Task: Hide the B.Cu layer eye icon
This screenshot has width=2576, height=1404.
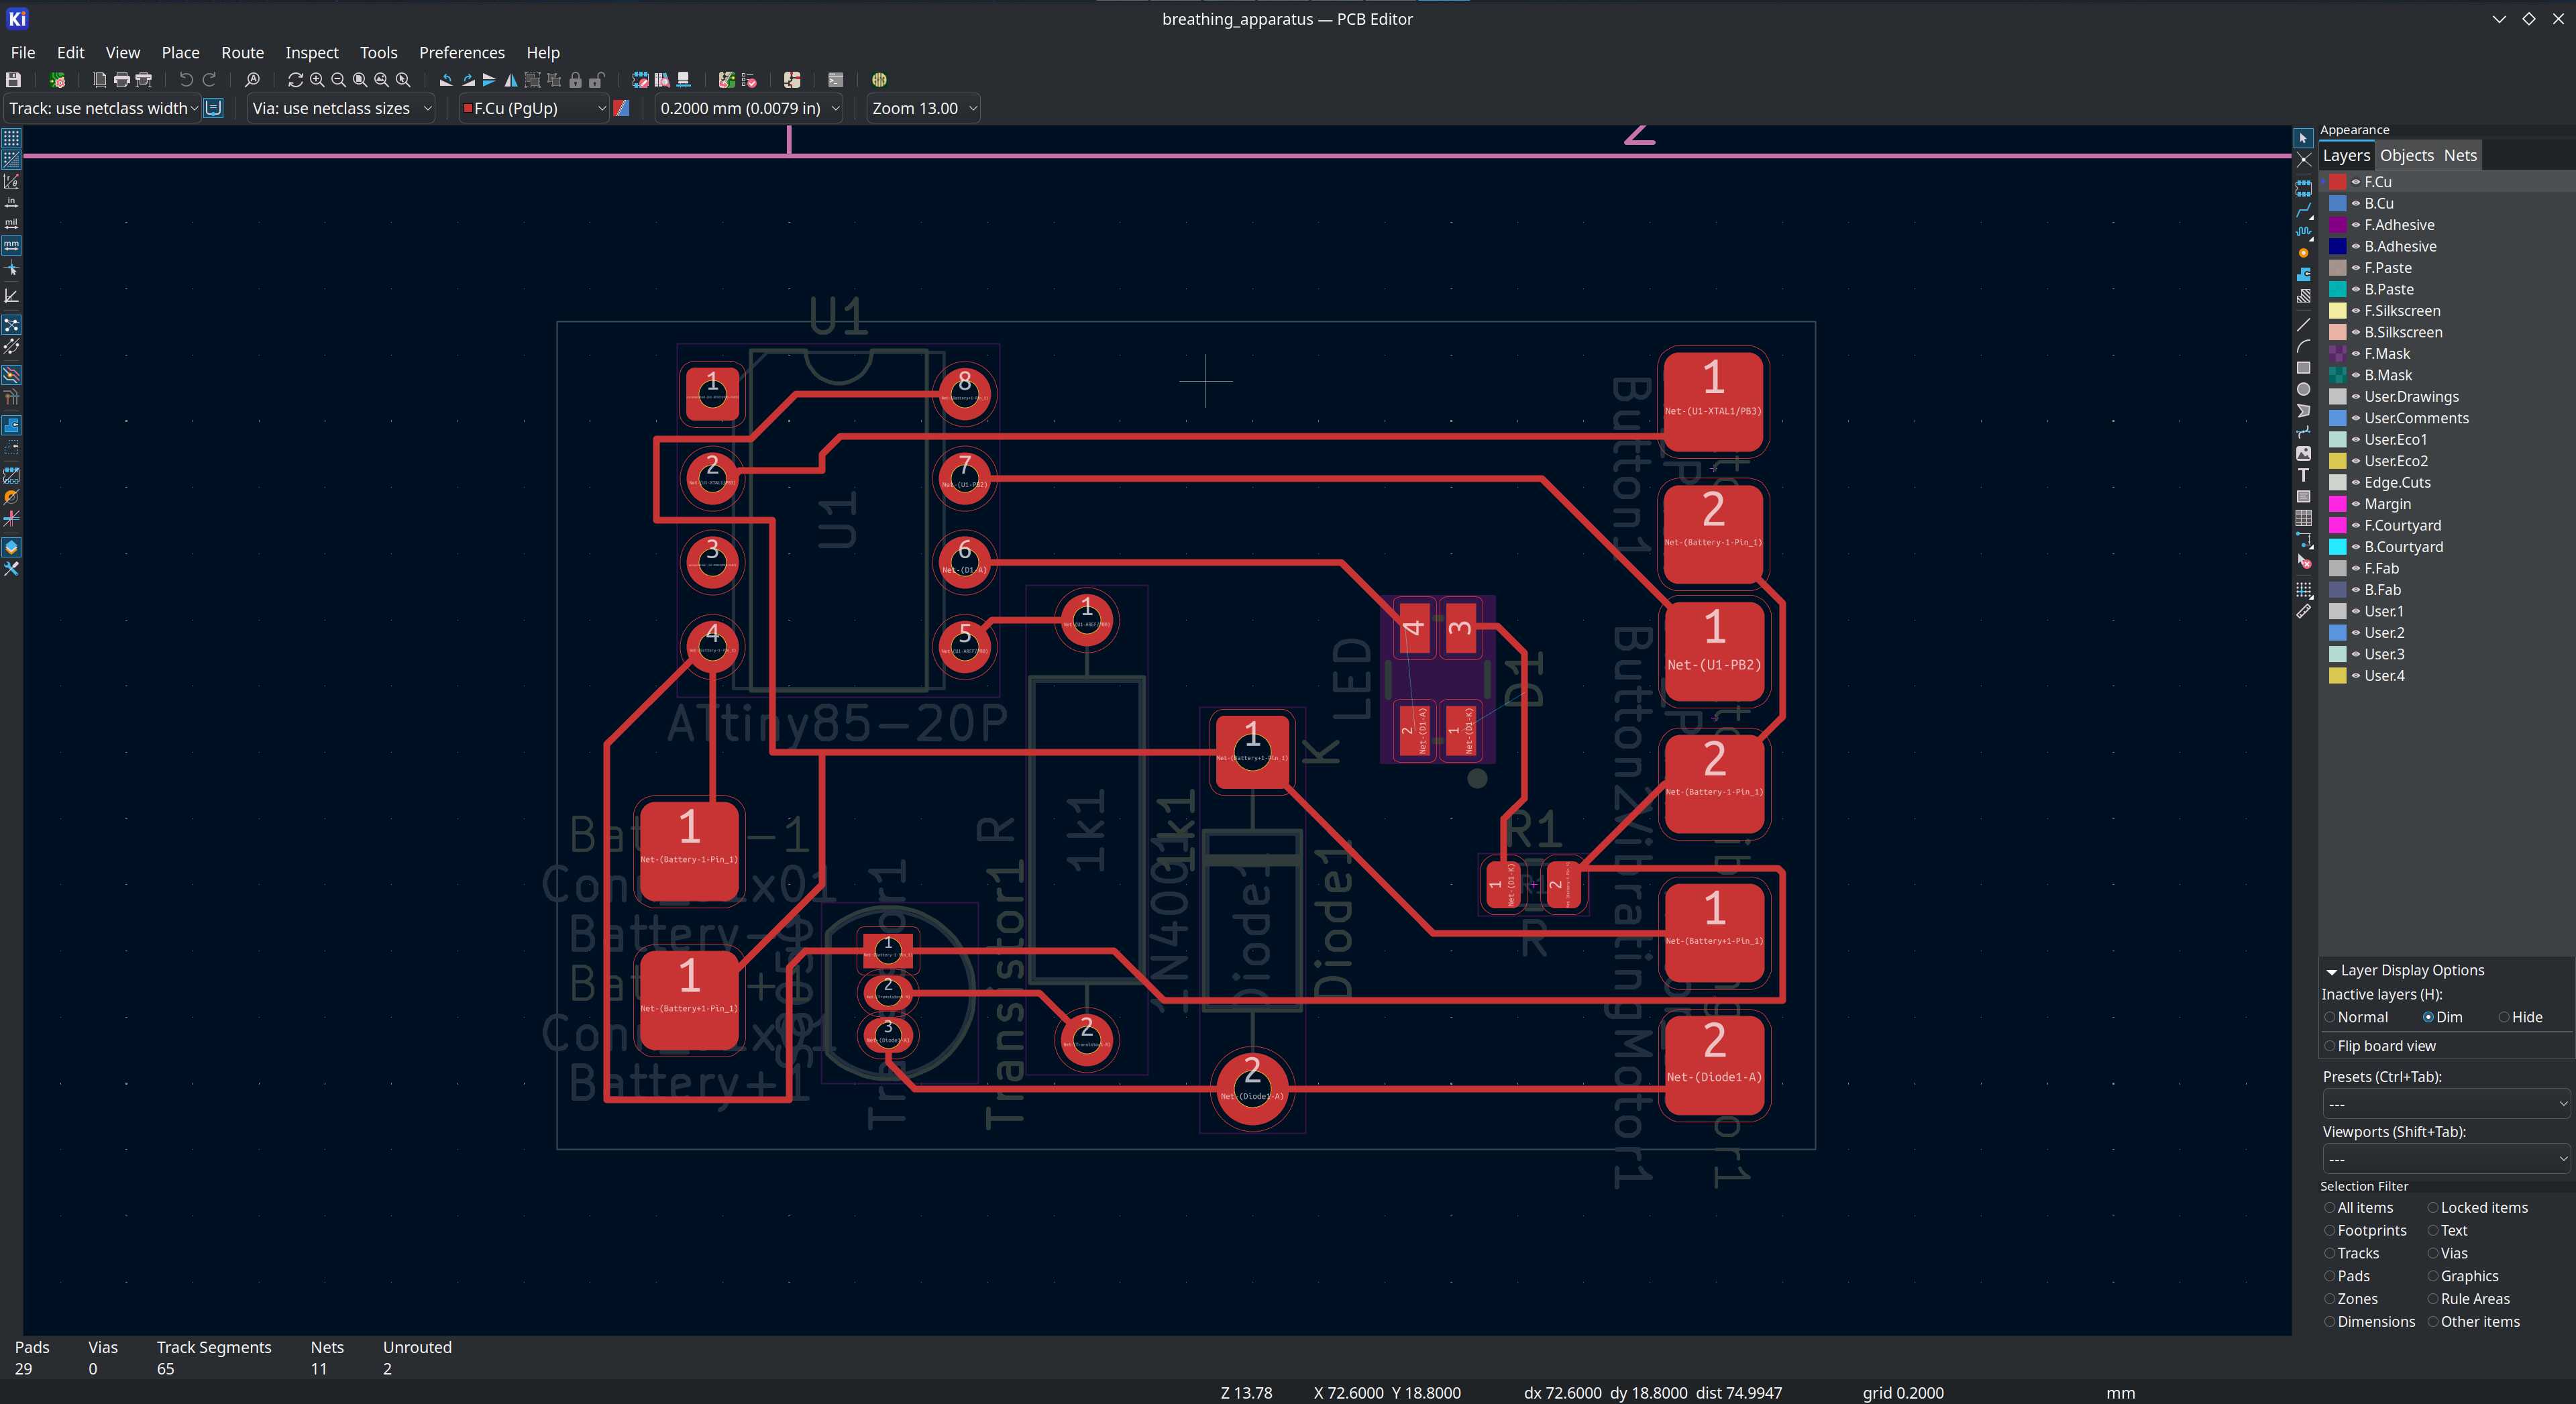Action: [2356, 203]
